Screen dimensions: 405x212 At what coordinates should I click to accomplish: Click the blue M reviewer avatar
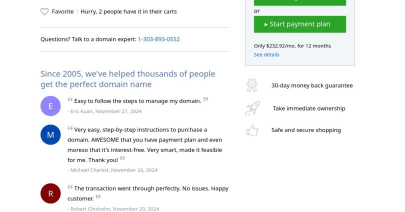pos(50,135)
